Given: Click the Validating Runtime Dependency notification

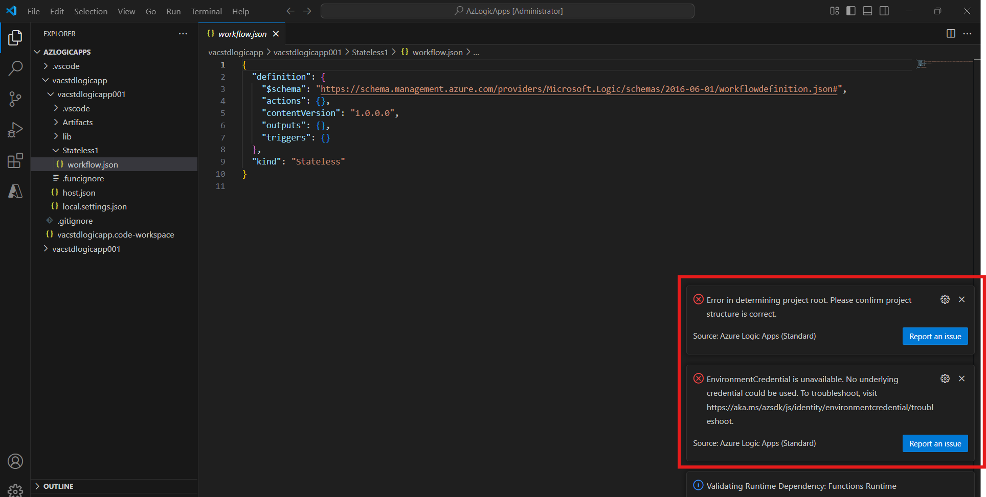Looking at the screenshot, I should [x=830, y=486].
